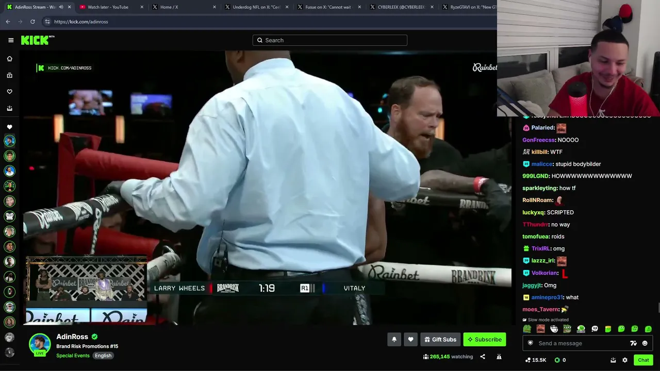Click the Gift Subs button

[x=440, y=340]
